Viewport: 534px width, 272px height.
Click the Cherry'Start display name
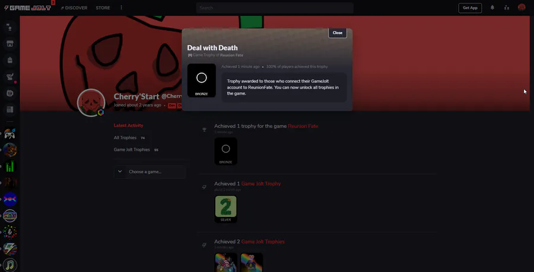coord(136,97)
